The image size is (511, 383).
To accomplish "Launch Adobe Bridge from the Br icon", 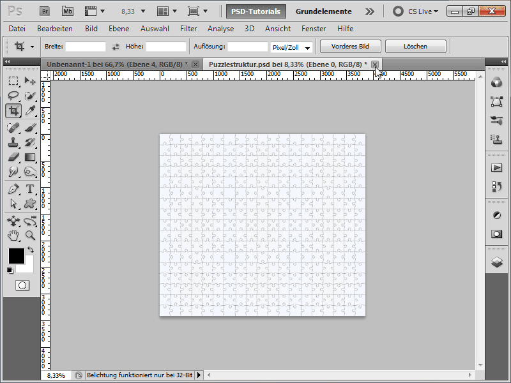I will 45,11.
